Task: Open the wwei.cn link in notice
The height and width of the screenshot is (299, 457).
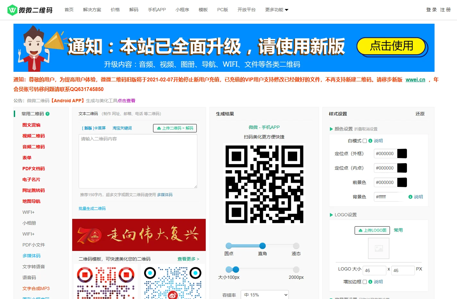Action: 415,80
